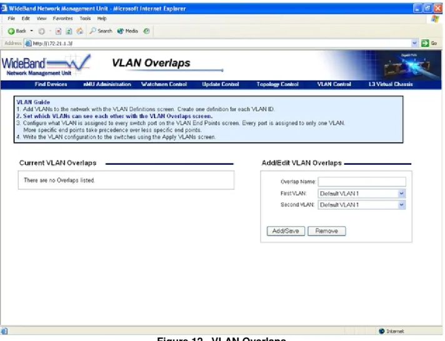Expand the First VLAN dropdown
This screenshot has height=341, width=445.
click(x=401, y=194)
